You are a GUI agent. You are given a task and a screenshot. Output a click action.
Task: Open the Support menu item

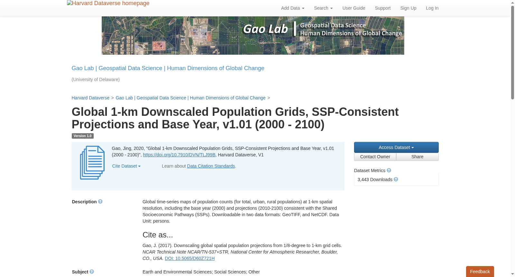tap(383, 8)
